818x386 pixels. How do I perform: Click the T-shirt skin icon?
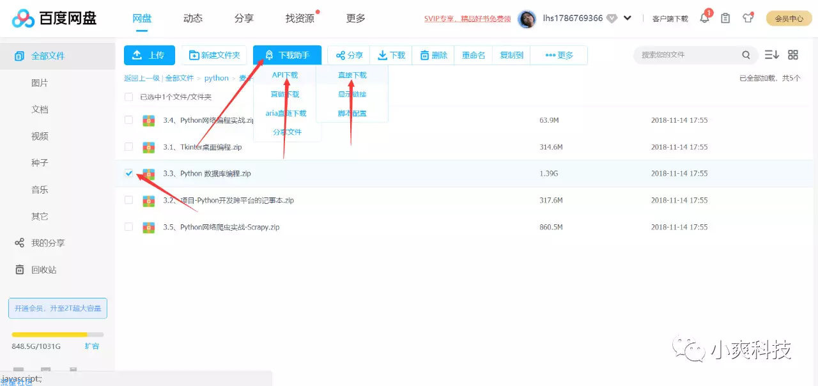coord(748,19)
